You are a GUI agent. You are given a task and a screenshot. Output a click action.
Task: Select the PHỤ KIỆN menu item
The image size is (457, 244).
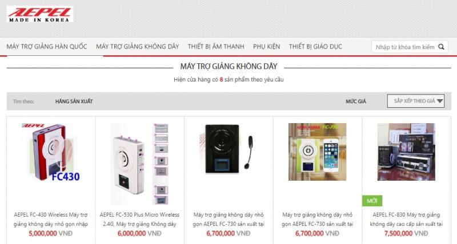click(x=266, y=47)
